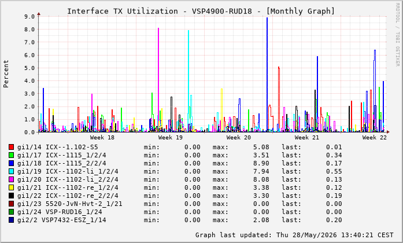
Task: Click the Week 21 x-axis label
Action: pyautogui.click(x=306, y=137)
